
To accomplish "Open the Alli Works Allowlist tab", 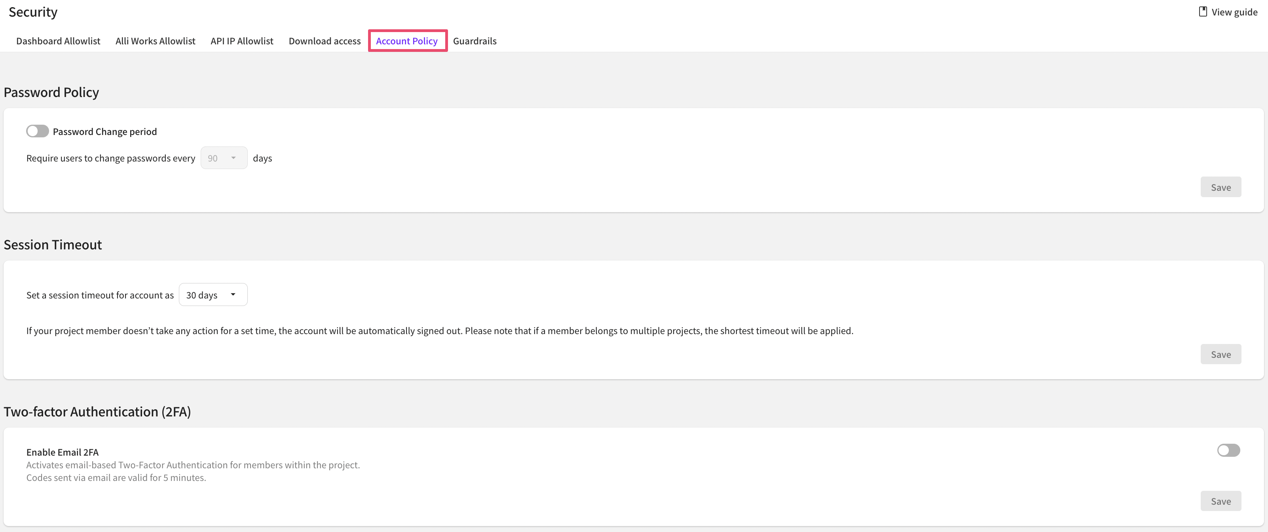I will (155, 41).
